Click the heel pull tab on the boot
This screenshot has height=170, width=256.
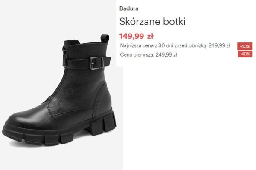tap(105, 38)
